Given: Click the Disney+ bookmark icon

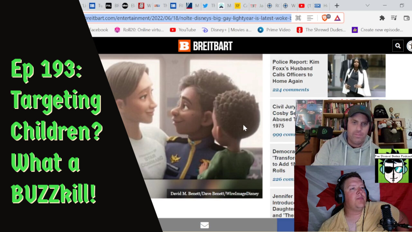Looking at the screenshot, I should click(x=205, y=30).
